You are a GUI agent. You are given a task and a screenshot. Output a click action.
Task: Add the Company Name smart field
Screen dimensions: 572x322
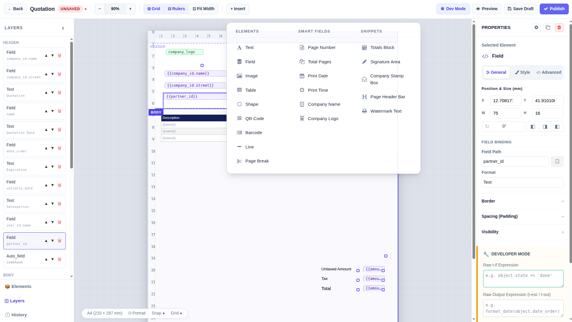click(x=320, y=104)
